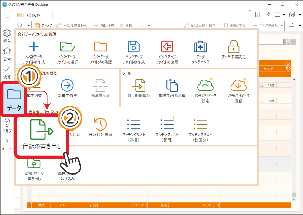The image size is (303, 215).
Task: Click バックアップファイルの作成 floppy disk icon
Action: pyautogui.click(x=134, y=47)
